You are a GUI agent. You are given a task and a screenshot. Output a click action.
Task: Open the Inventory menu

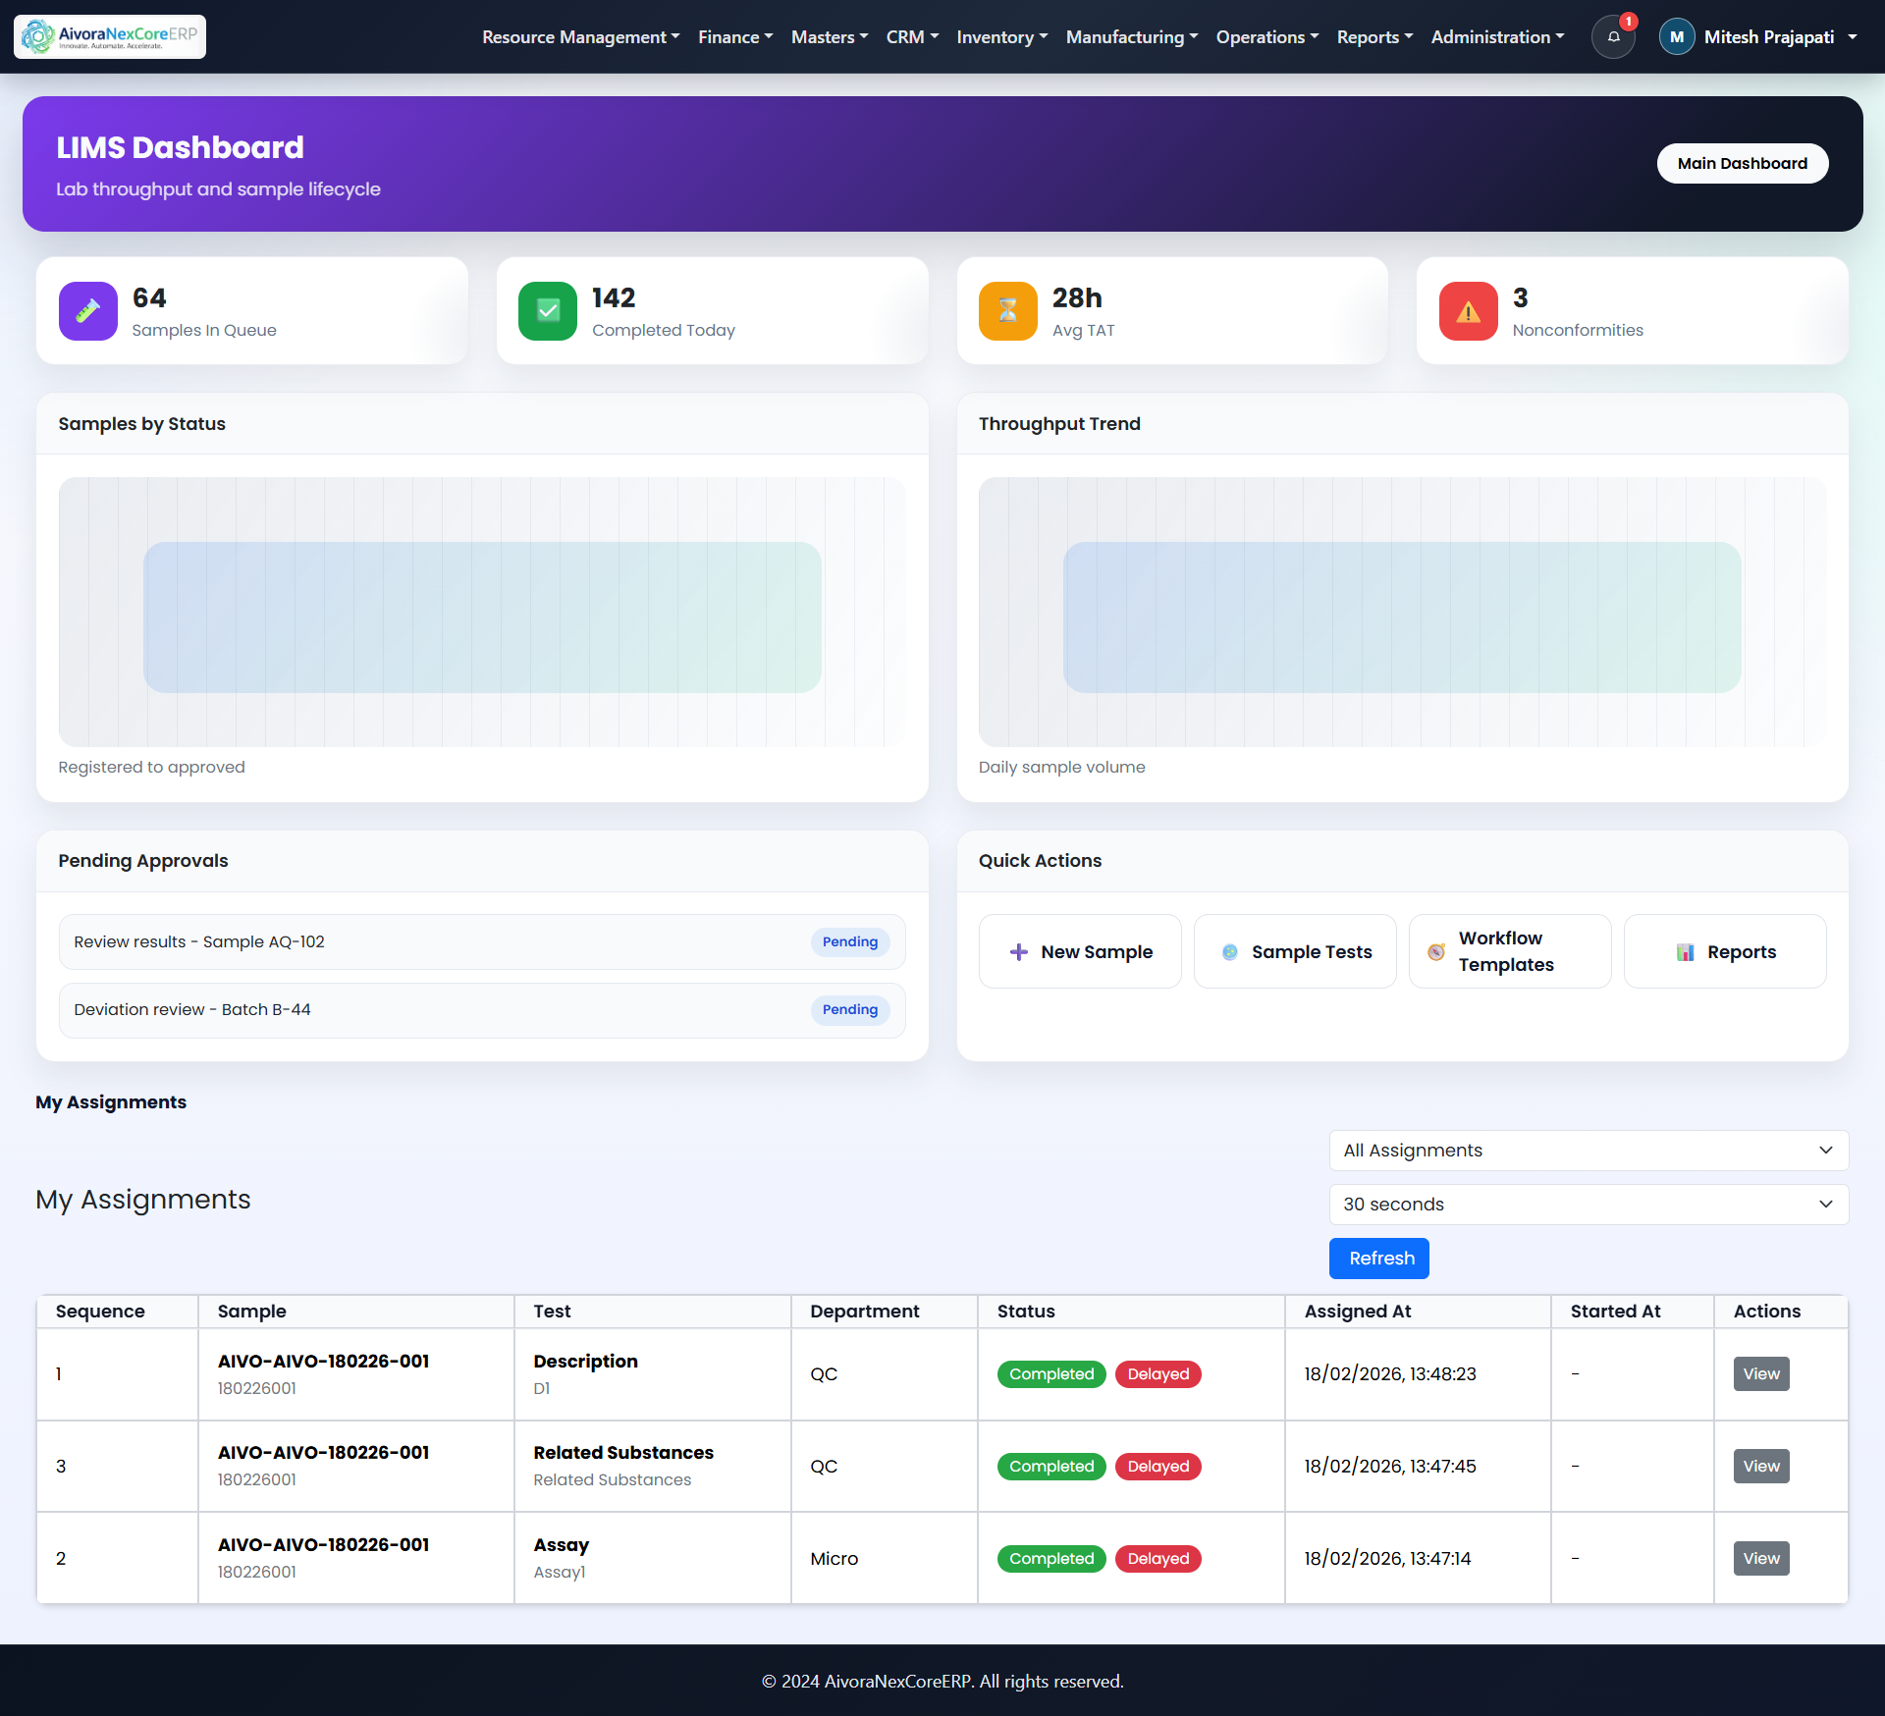coord(1001,37)
